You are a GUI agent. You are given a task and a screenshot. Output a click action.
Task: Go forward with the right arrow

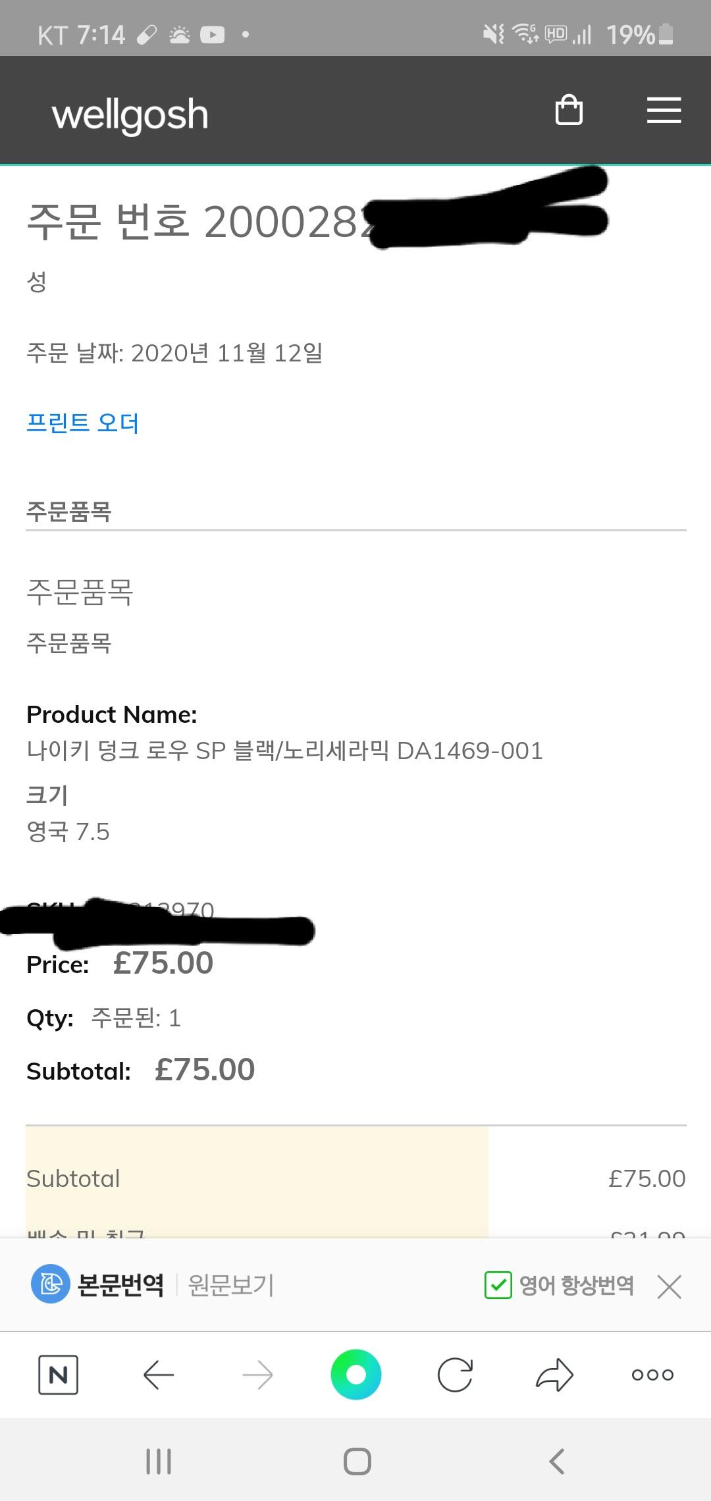257,1375
